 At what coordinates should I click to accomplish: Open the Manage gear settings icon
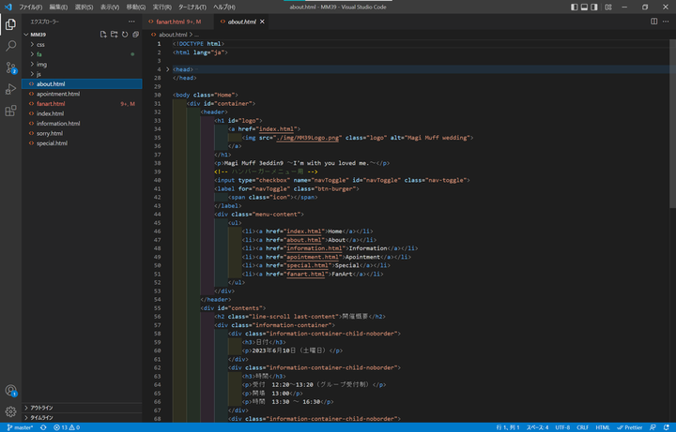(x=10, y=411)
